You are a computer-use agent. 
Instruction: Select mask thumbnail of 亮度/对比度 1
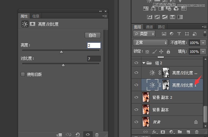pyautogui.click(x=166, y=85)
